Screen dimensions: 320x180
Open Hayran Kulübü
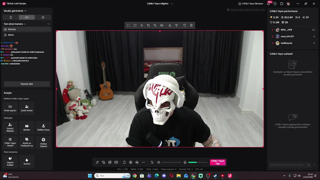click(10, 161)
